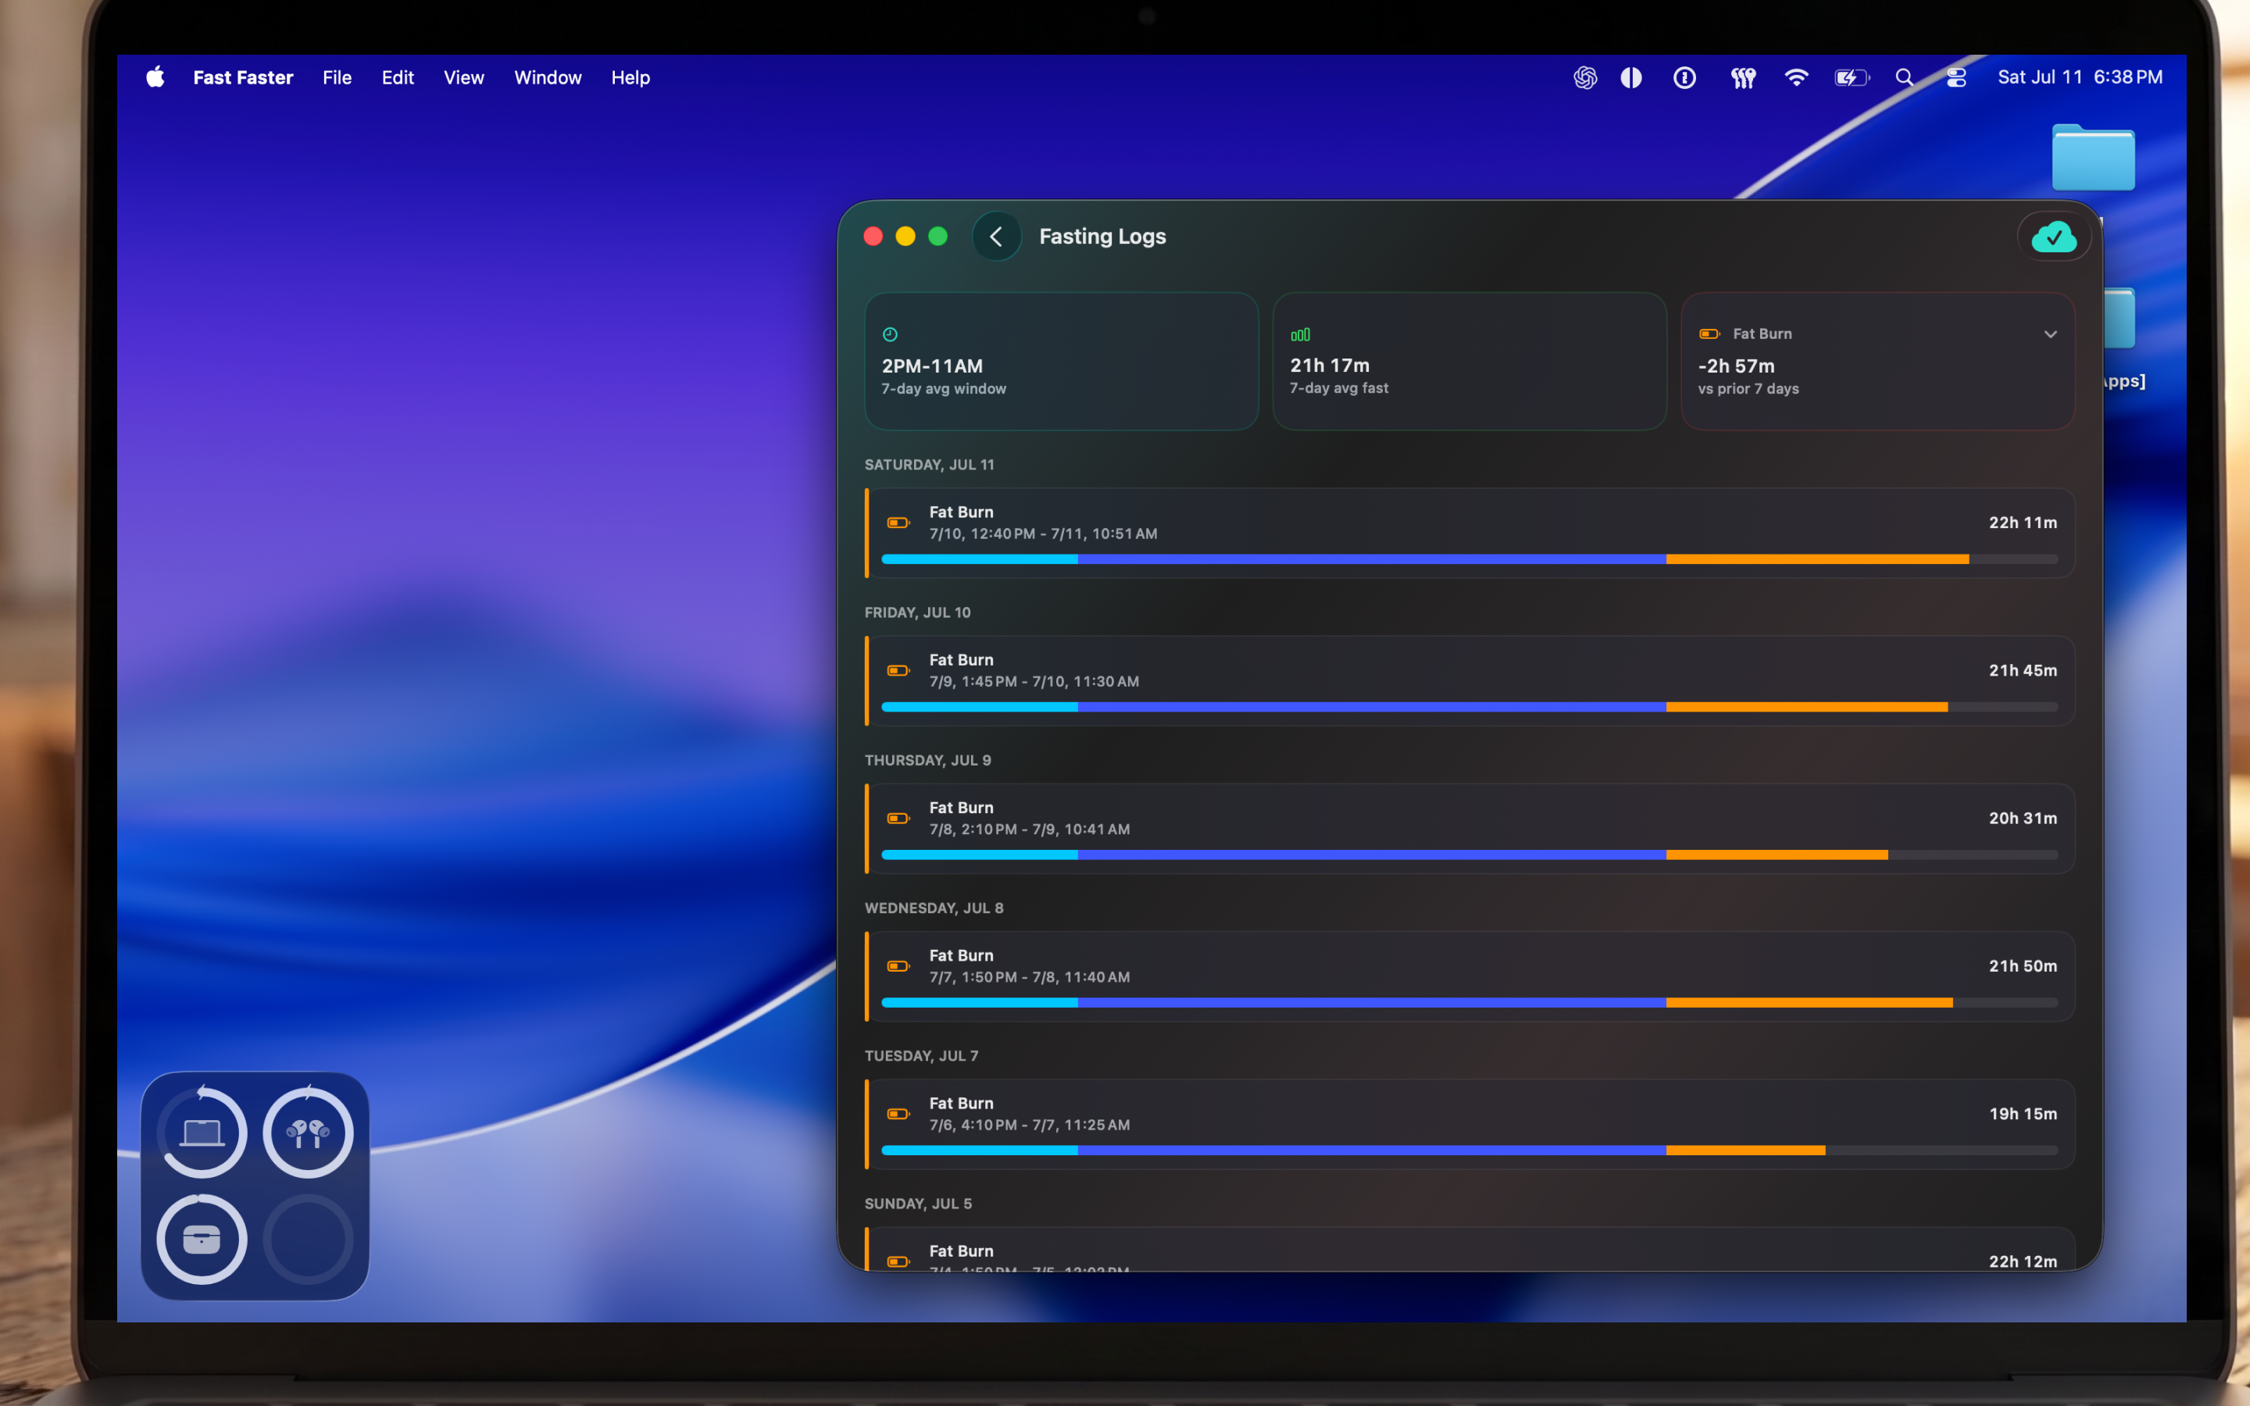Open the 2PM-11AM average window card
This screenshot has height=1406, width=2250.
click(x=1061, y=361)
